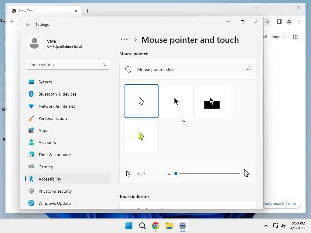311x233 pixels.
Task: Select the custom lime green pointer style
Action: pos(142,136)
